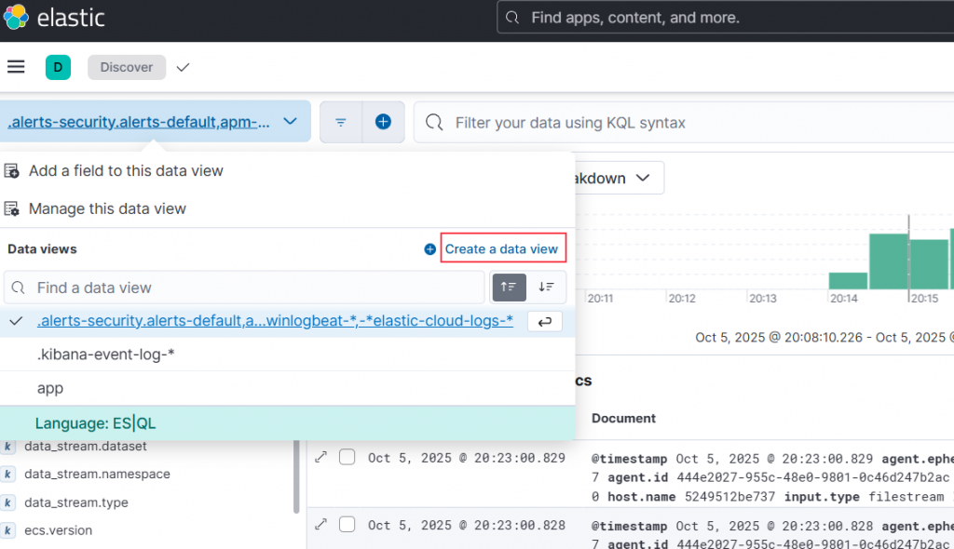
Task: Click Create a data view link
Action: (x=501, y=248)
